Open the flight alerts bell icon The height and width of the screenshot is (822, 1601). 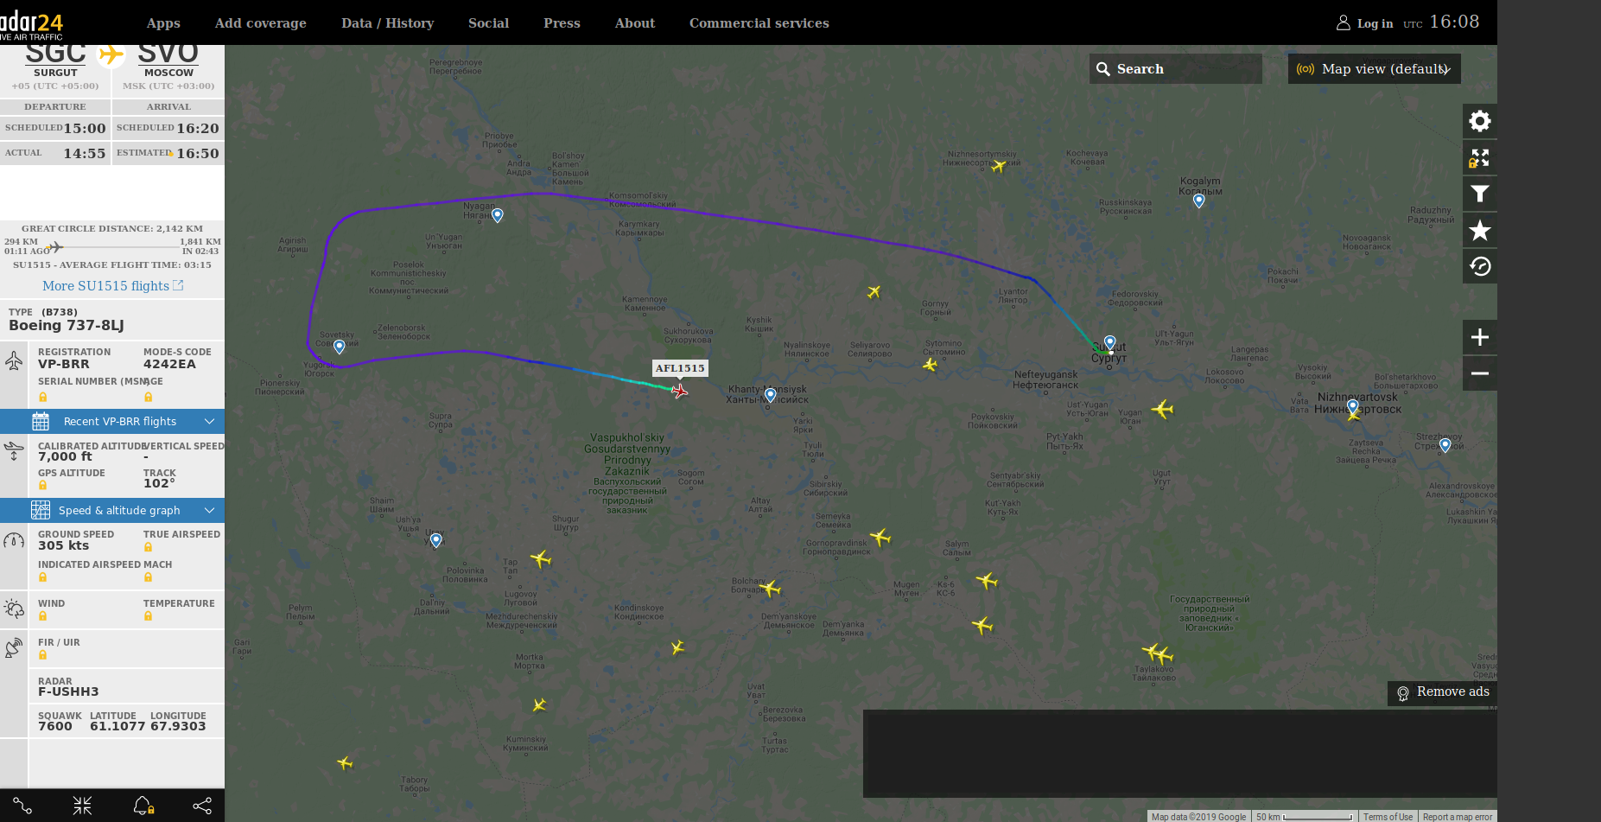click(x=143, y=806)
